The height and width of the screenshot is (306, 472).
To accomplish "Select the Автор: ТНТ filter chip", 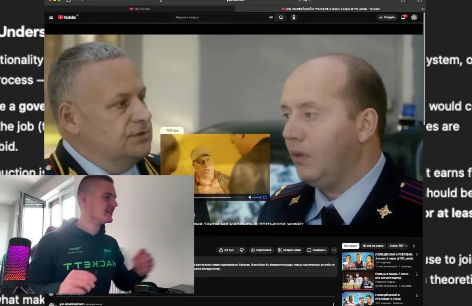I will (398, 246).
